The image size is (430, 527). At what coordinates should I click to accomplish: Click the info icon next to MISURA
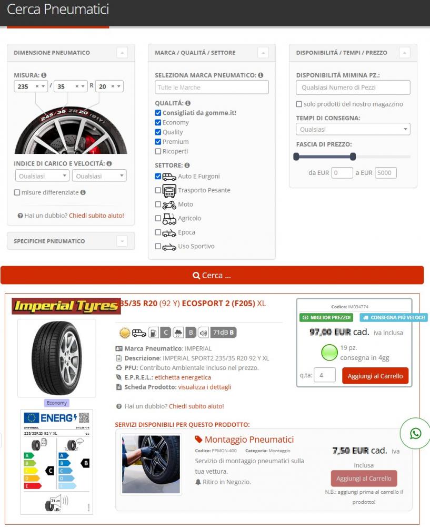click(44, 75)
